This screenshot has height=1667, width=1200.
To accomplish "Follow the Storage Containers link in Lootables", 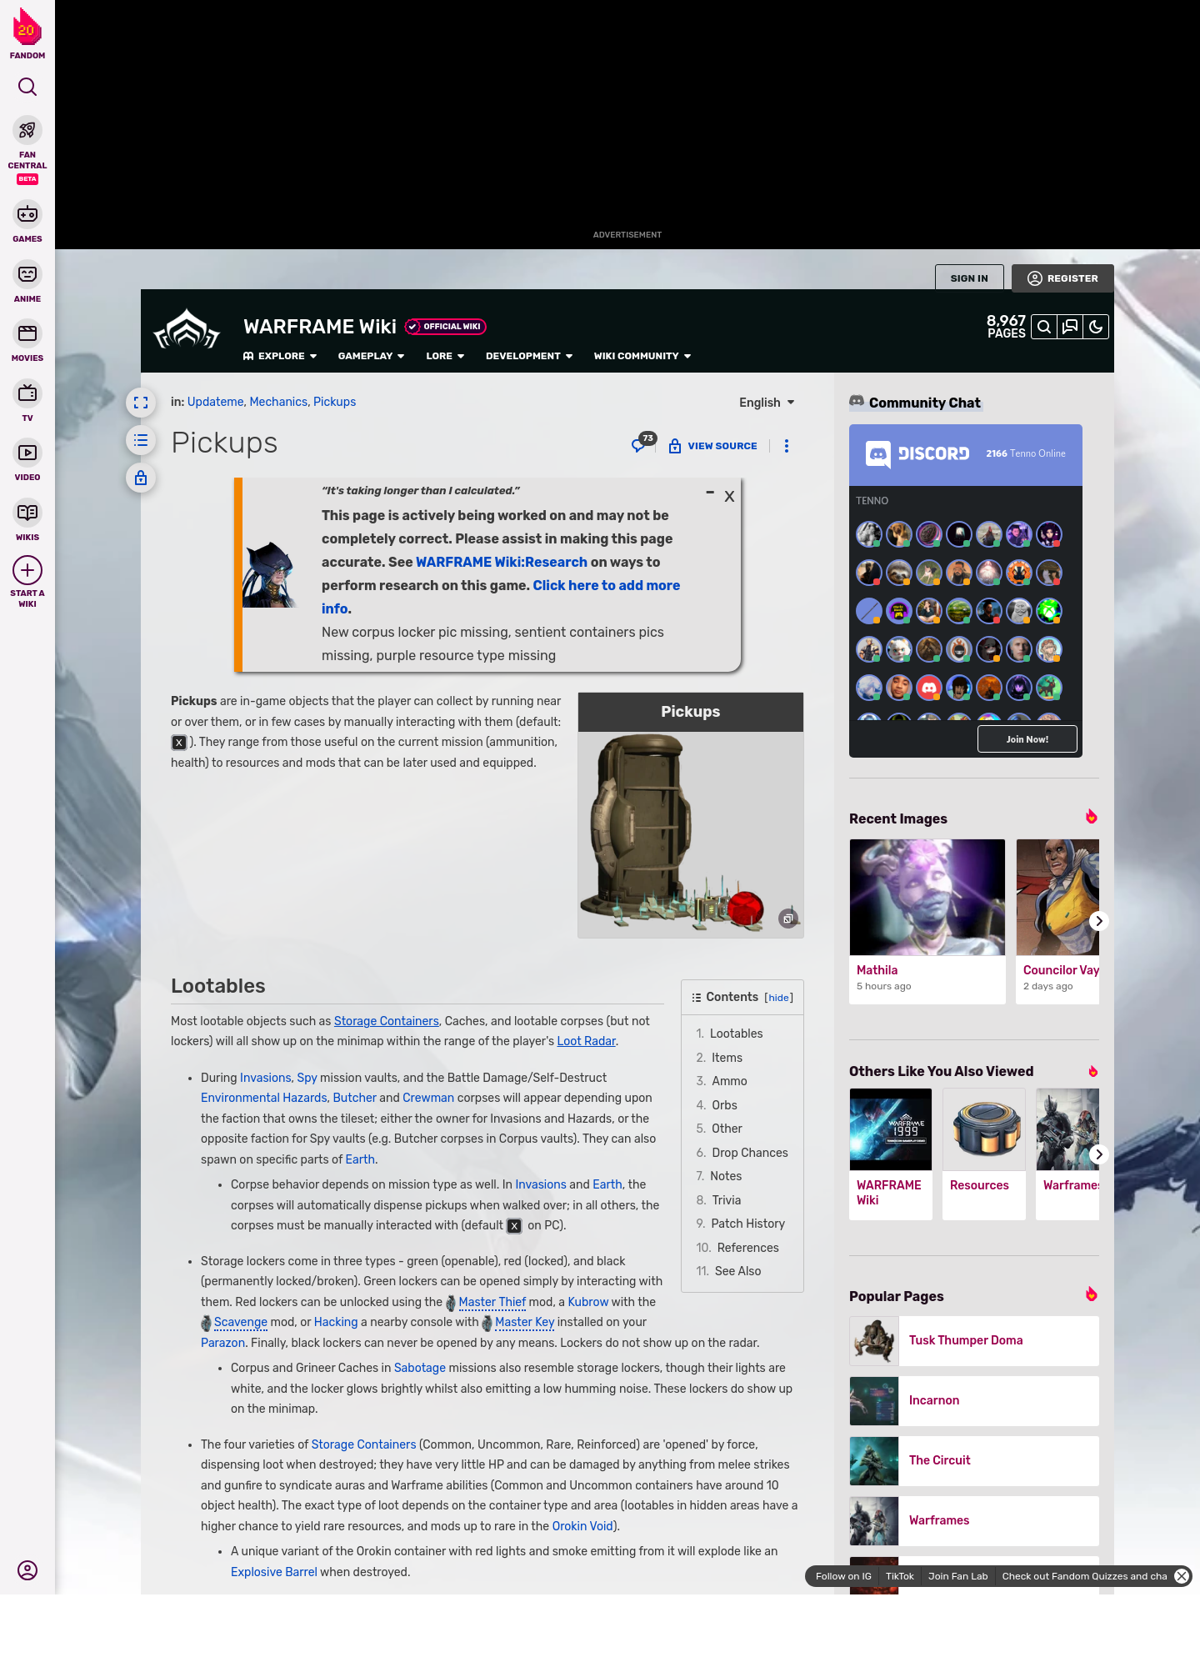I will [x=386, y=1021].
